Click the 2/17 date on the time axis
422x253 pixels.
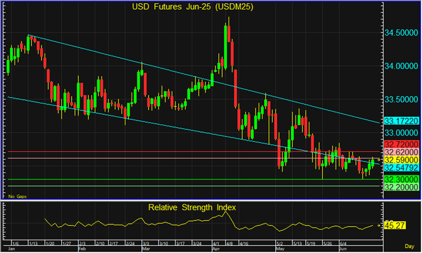pyautogui.click(x=113, y=244)
